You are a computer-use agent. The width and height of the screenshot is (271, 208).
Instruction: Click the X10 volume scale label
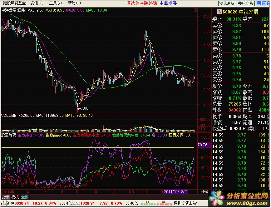tap(201, 129)
